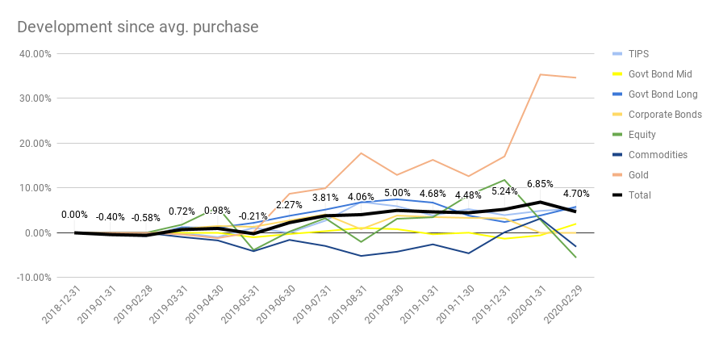
Task: Click the chart title text
Action: [x=138, y=27]
